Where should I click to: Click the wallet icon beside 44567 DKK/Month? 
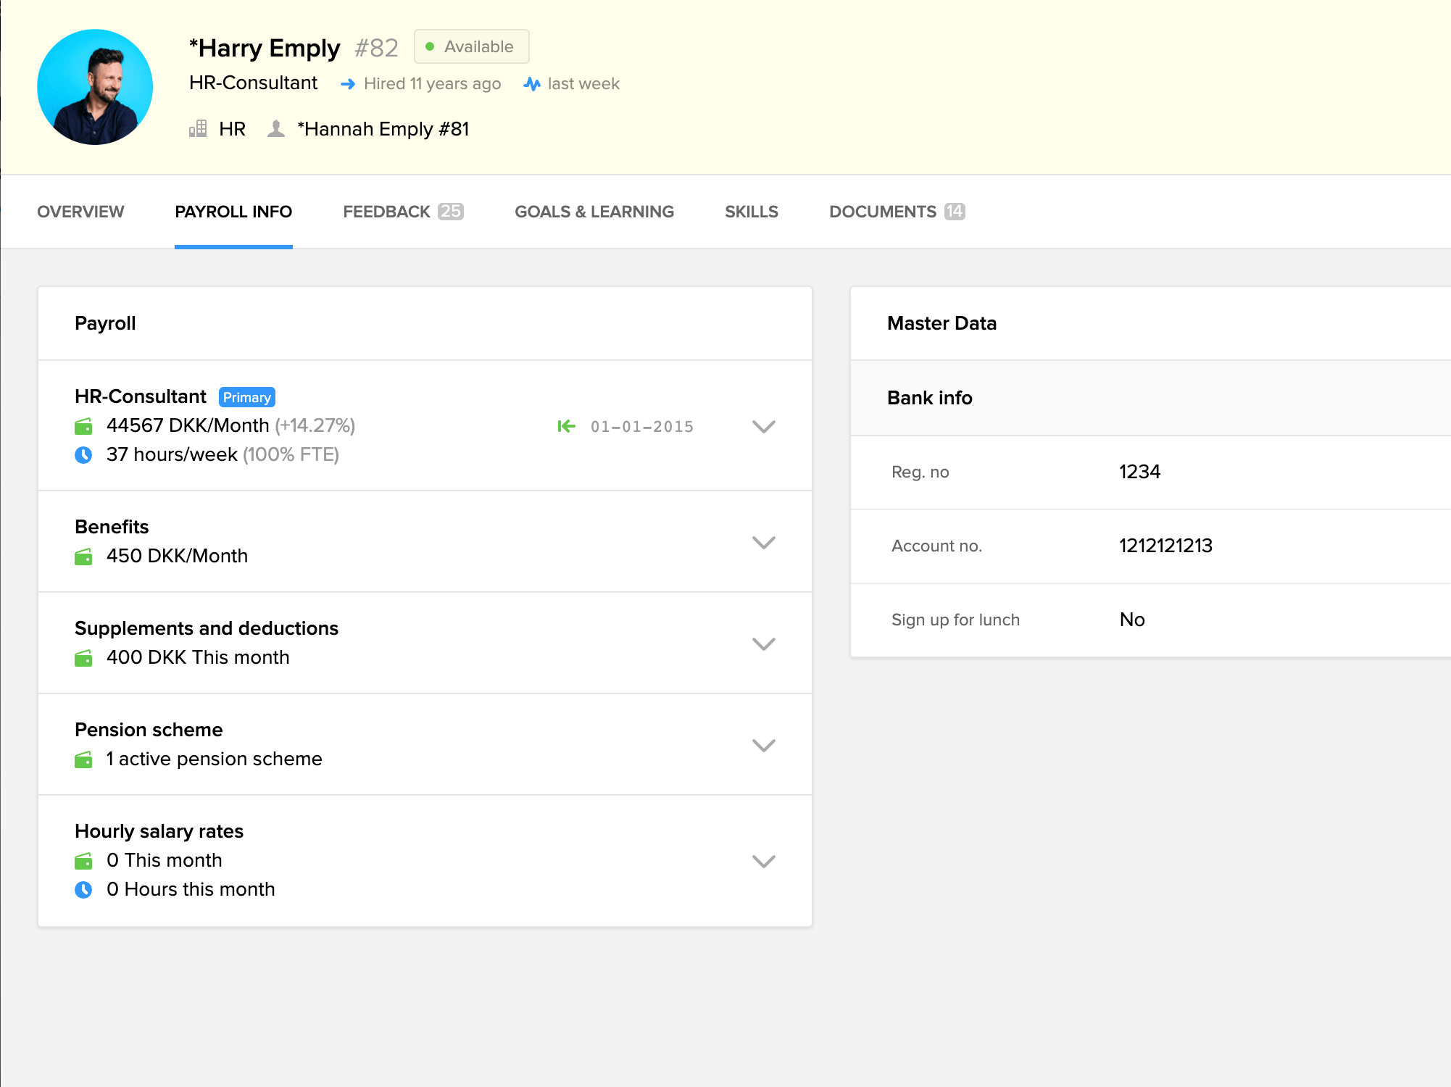click(x=83, y=426)
